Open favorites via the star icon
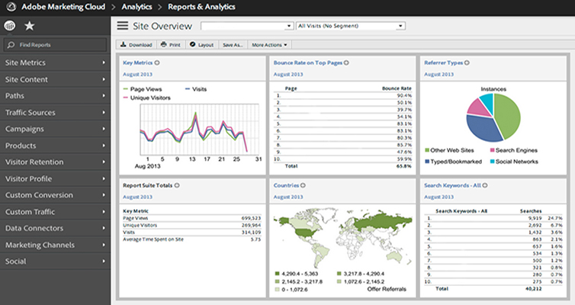This screenshot has width=575, height=305. (x=29, y=26)
